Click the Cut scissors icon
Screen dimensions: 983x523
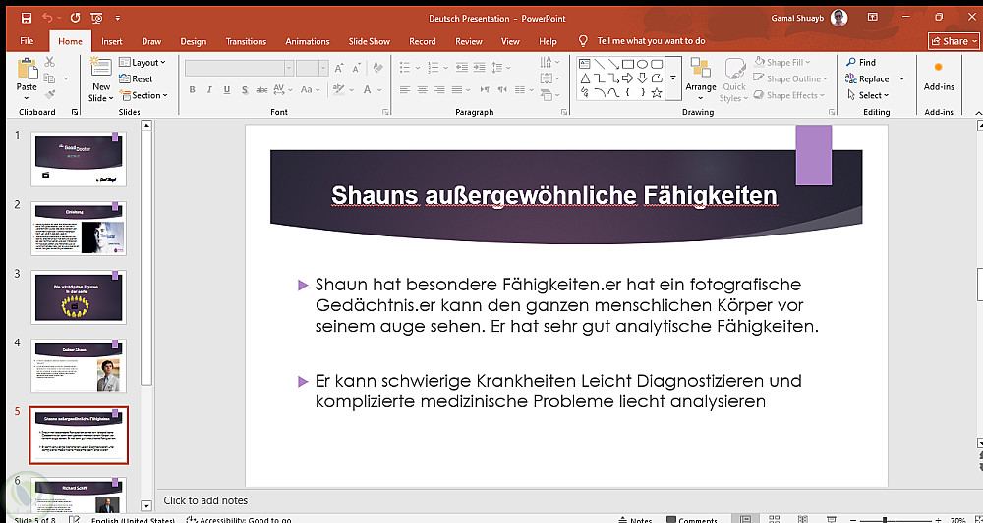click(x=49, y=61)
